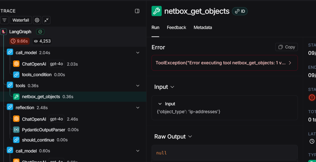Screen dimensions: 316x162
Task: Switch to the Feedback tab
Action: (x=176, y=28)
